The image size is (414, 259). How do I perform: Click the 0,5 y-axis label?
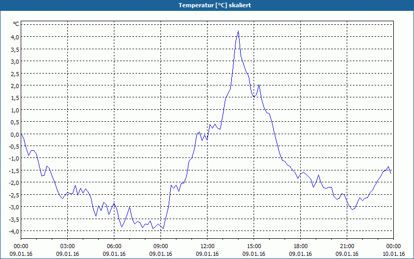tap(15, 122)
